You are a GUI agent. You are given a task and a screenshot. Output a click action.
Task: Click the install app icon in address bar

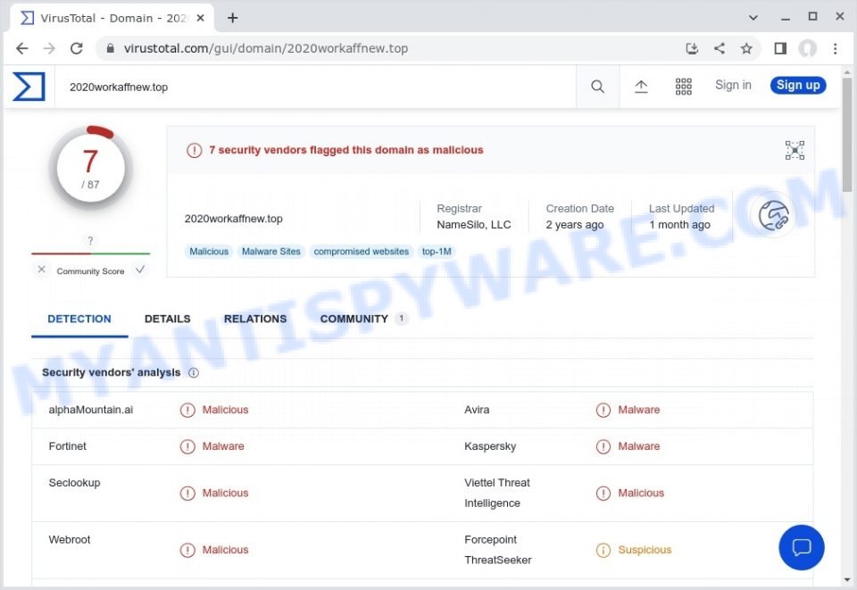[x=692, y=48]
